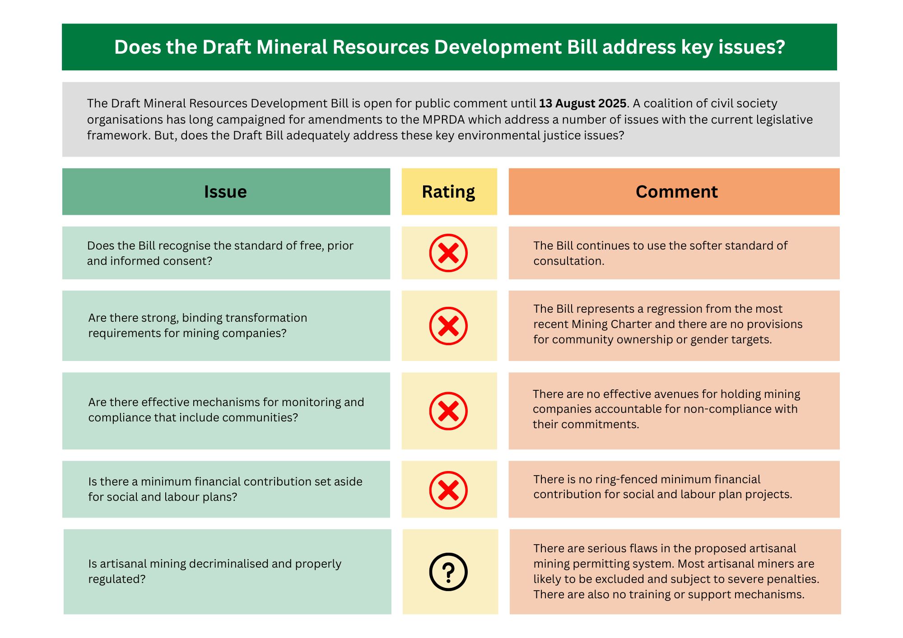Select the Issue column header
The width and height of the screenshot is (903, 638).
(225, 192)
